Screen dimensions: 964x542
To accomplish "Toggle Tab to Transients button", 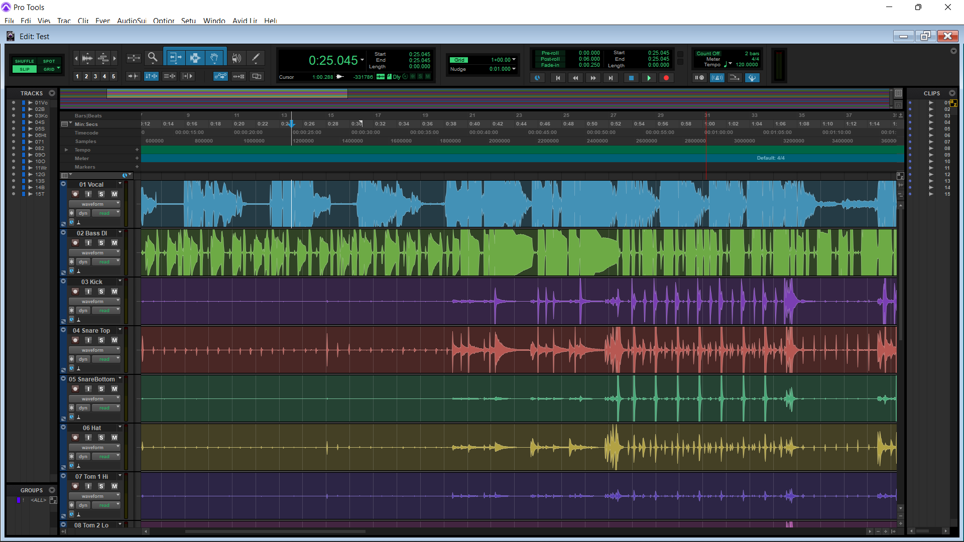I will coord(133,76).
